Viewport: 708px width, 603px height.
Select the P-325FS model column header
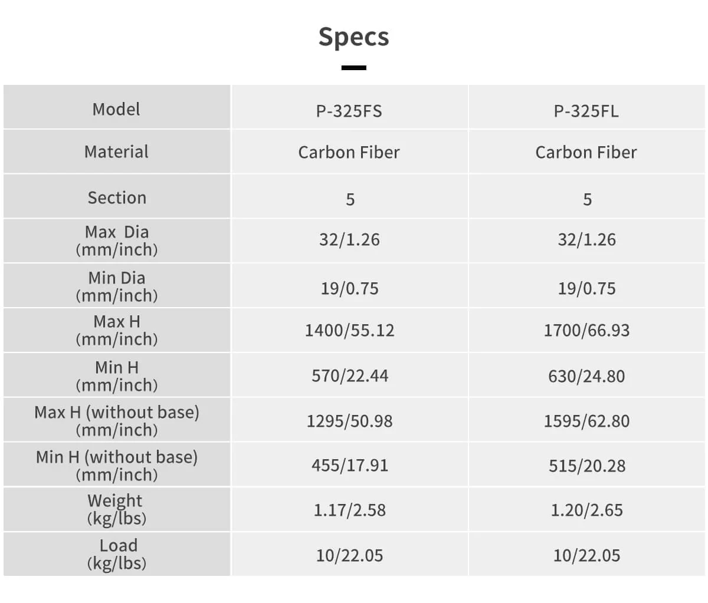click(349, 111)
